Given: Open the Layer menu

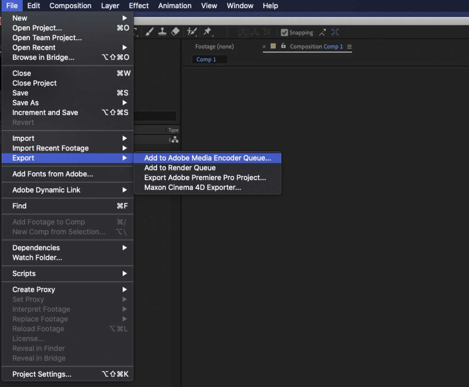Looking at the screenshot, I should (x=110, y=5).
